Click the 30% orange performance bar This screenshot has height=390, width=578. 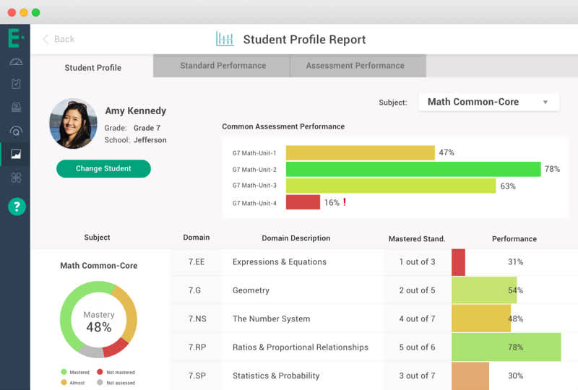click(x=470, y=376)
